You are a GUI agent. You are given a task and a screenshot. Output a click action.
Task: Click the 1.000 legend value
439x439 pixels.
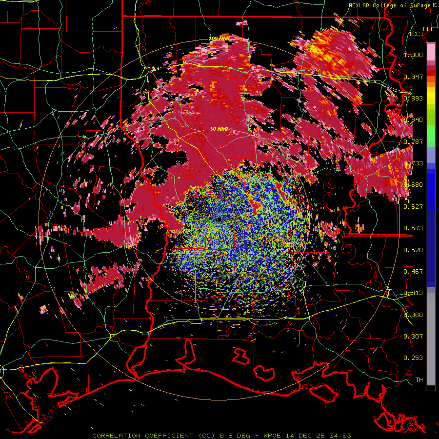(413, 55)
